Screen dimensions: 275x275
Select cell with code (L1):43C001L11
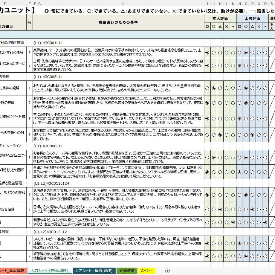tap(118, 43)
